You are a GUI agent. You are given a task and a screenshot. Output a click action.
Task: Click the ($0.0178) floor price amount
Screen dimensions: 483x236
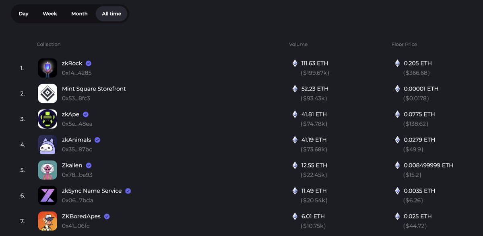point(416,98)
